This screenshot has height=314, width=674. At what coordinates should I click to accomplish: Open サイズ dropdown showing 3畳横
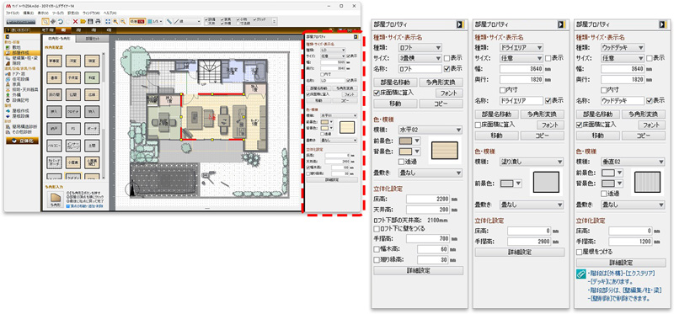click(420, 58)
